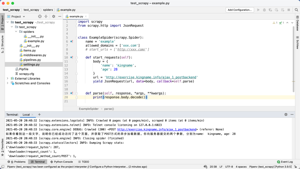Screen dimensions: 300x169
Task: Collapse the test_scrapy root folder
Action: (x=8, y=22)
